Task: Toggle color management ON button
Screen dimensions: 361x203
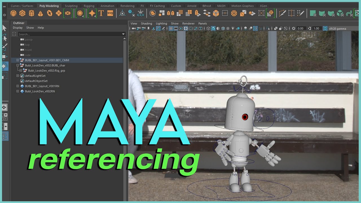Action: click(x=325, y=28)
